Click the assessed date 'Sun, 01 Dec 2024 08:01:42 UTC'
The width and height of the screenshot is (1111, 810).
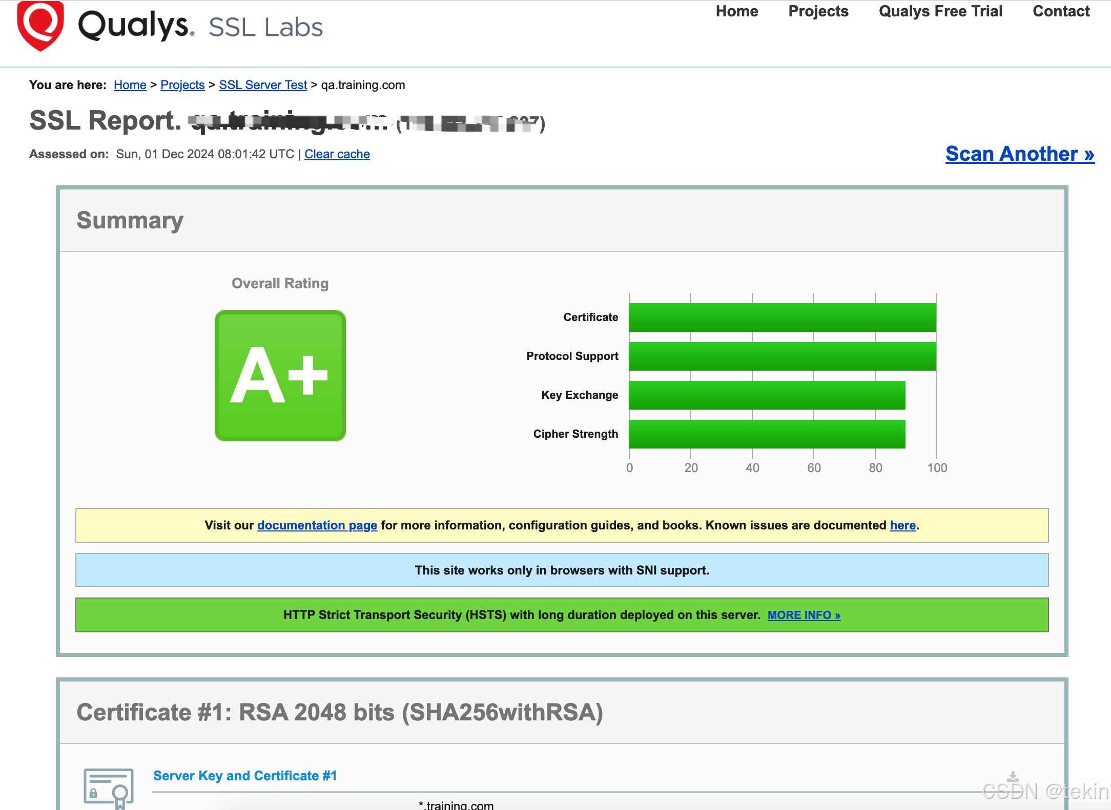205,154
